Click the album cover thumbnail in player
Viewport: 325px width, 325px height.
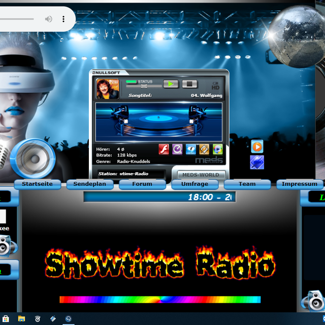pos(108,89)
